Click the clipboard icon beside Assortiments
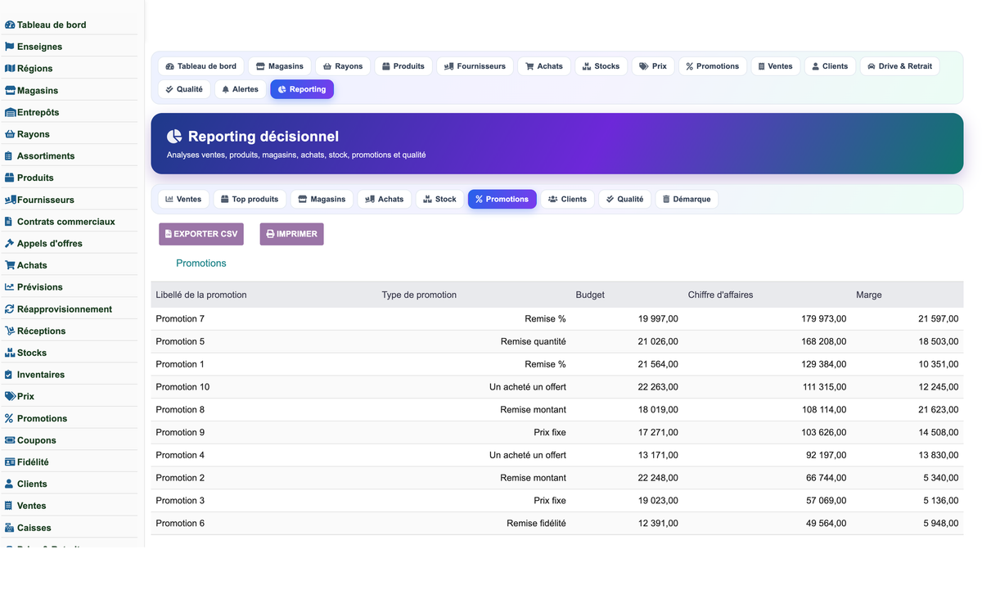 [x=9, y=156]
